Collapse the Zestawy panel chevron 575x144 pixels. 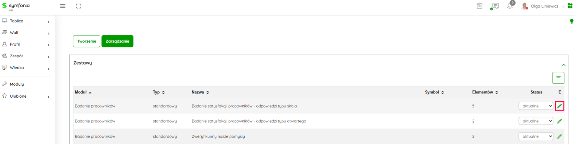click(x=563, y=65)
